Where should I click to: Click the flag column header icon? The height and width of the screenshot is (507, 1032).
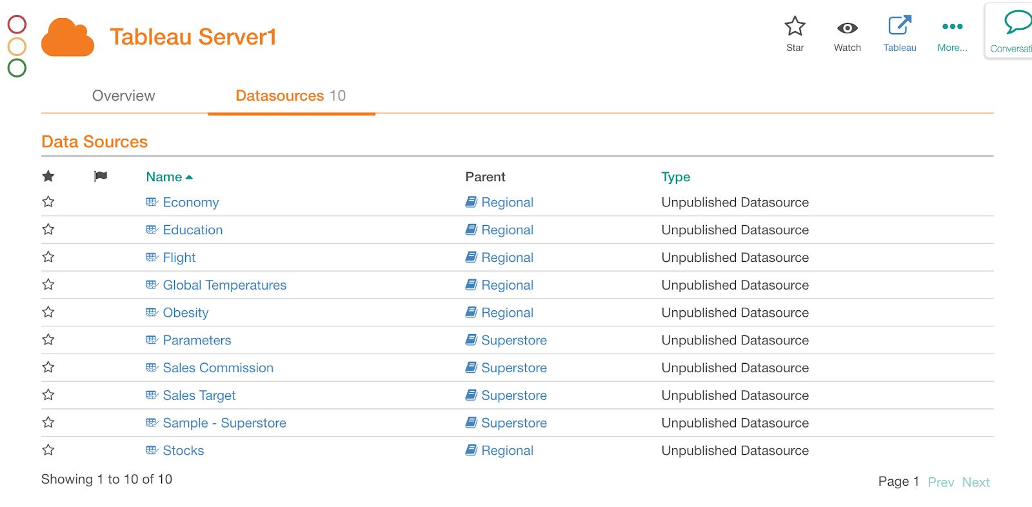[x=101, y=176]
